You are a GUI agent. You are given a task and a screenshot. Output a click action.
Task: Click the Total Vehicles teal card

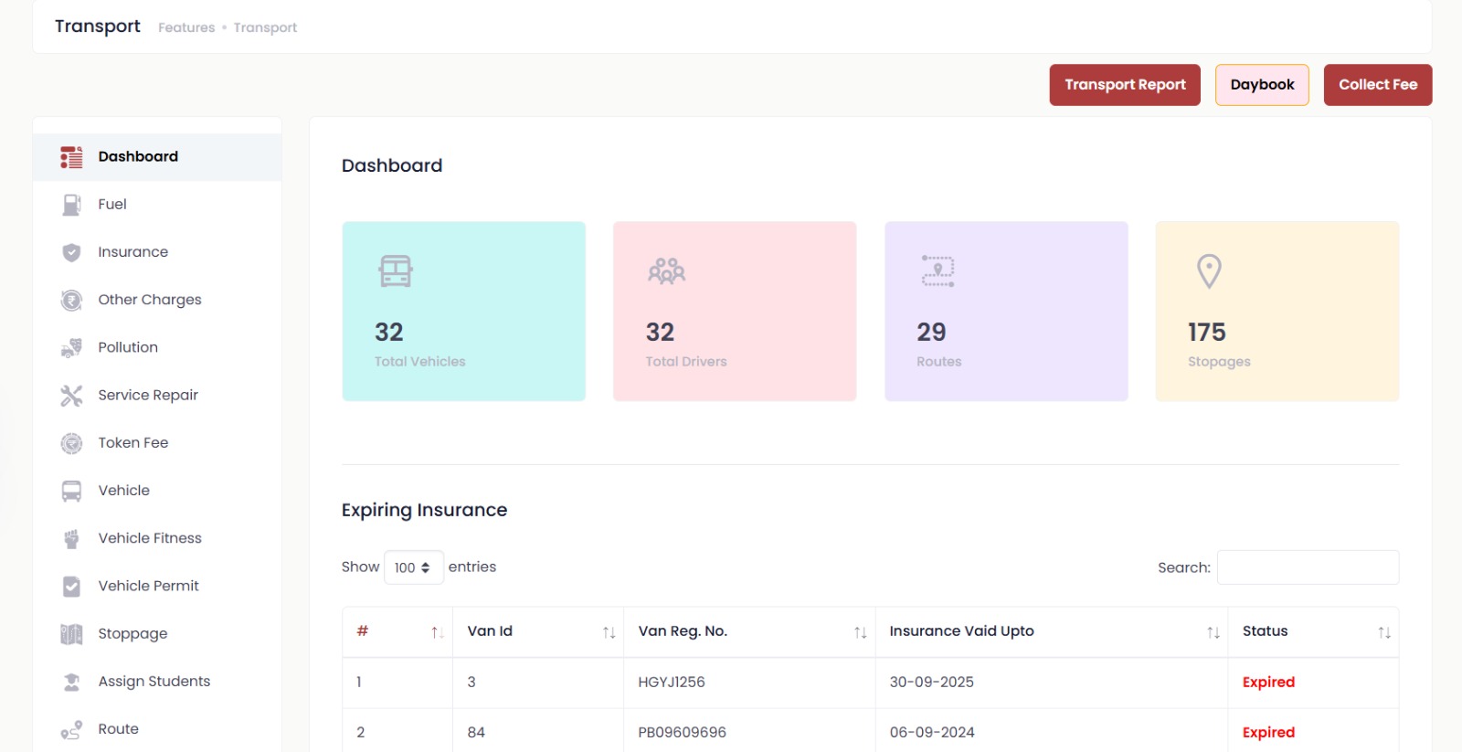(x=463, y=311)
